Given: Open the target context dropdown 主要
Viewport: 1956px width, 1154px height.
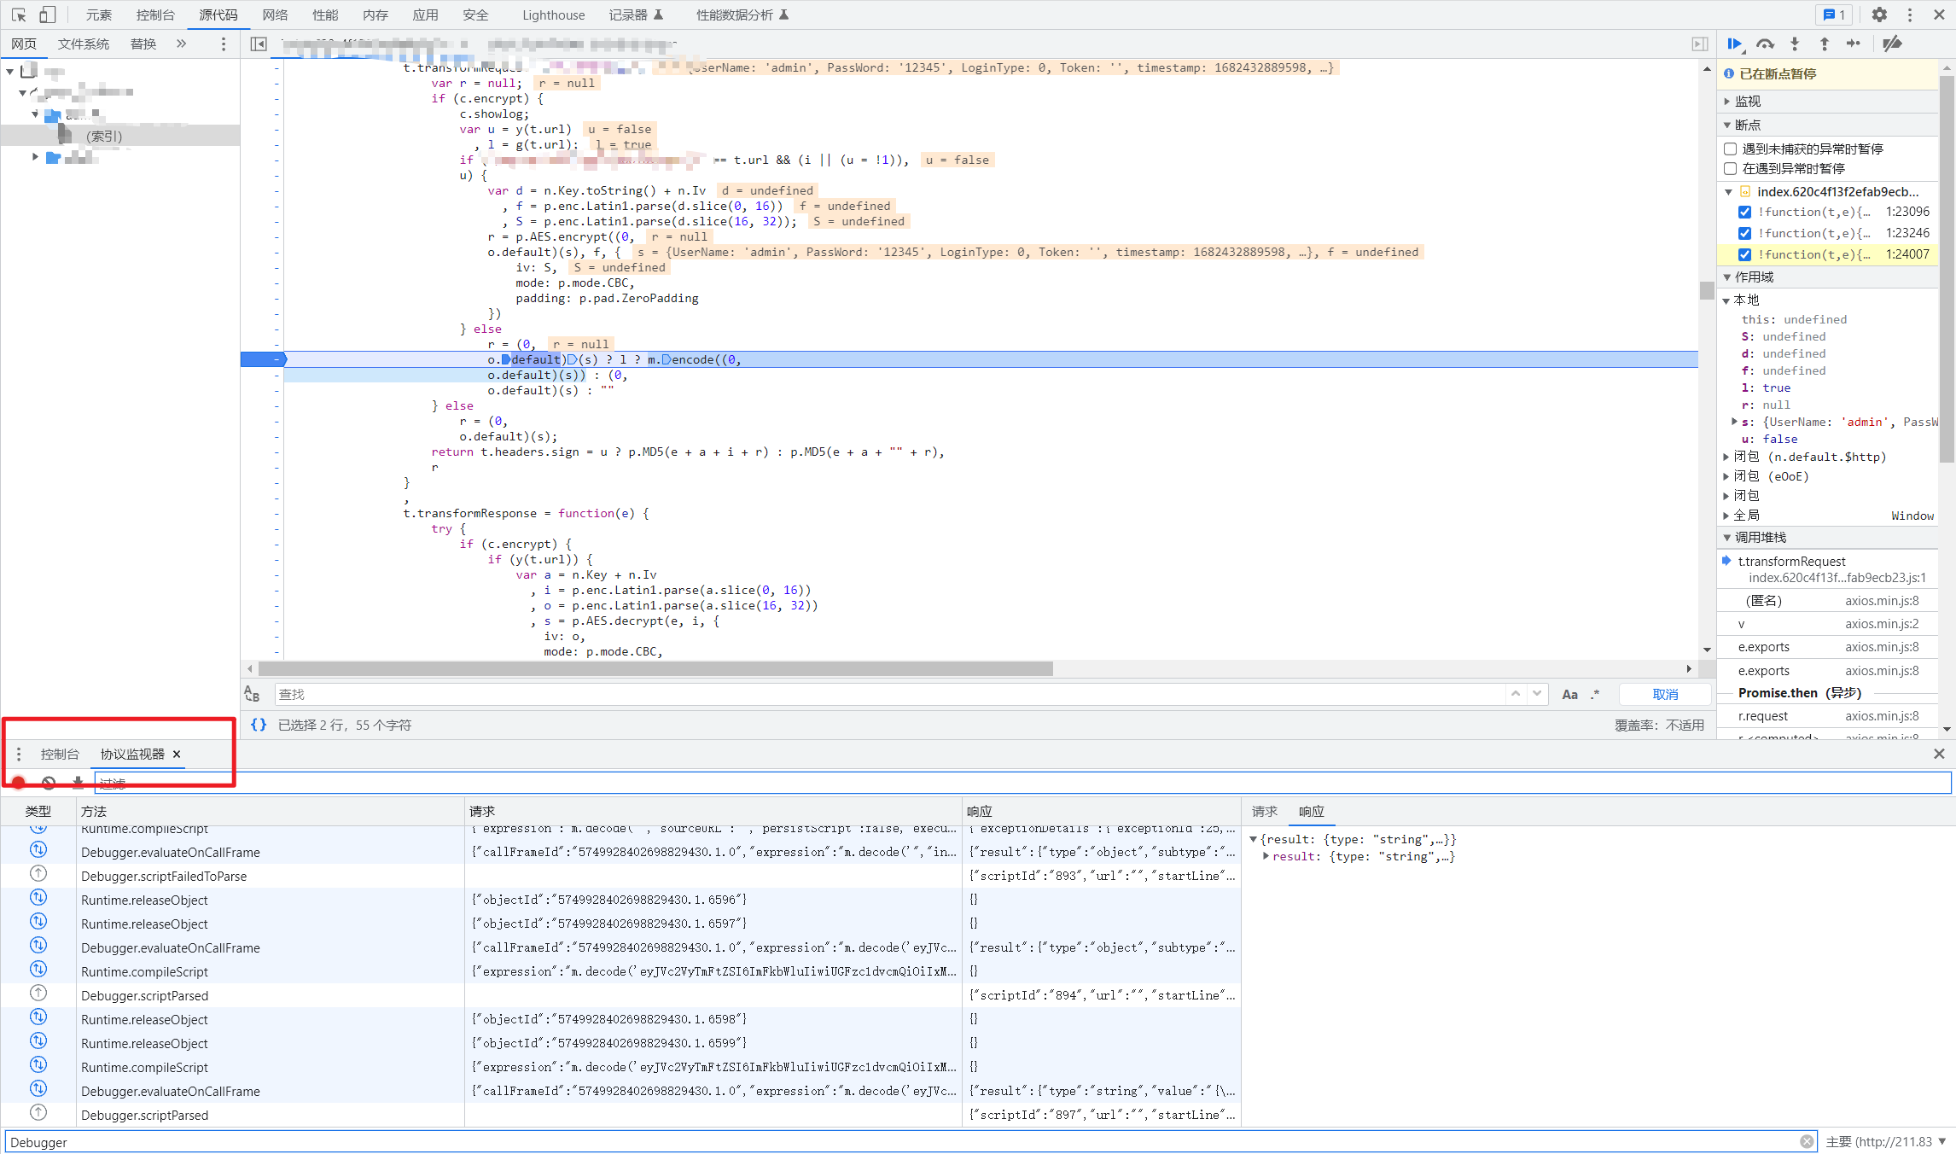Looking at the screenshot, I should pyautogui.click(x=1885, y=1141).
